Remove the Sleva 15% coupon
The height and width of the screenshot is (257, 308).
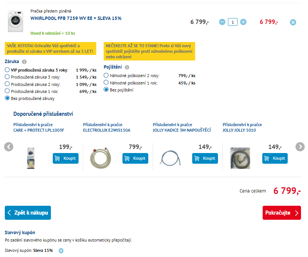tap(61, 251)
